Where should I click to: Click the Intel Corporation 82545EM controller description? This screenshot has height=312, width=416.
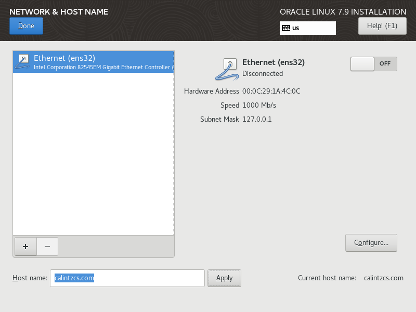click(x=103, y=68)
